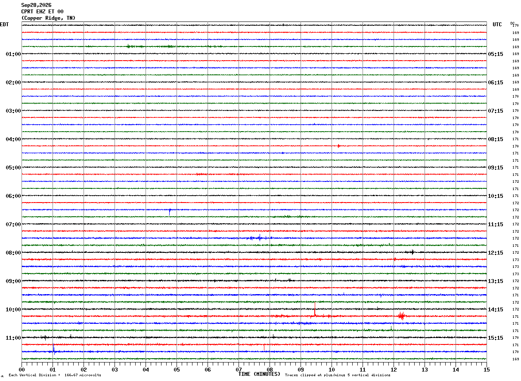Click the red seismic burst near minute 12

pyautogui.click(x=401, y=316)
